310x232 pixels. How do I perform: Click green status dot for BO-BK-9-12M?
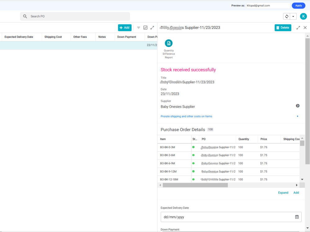point(193,171)
